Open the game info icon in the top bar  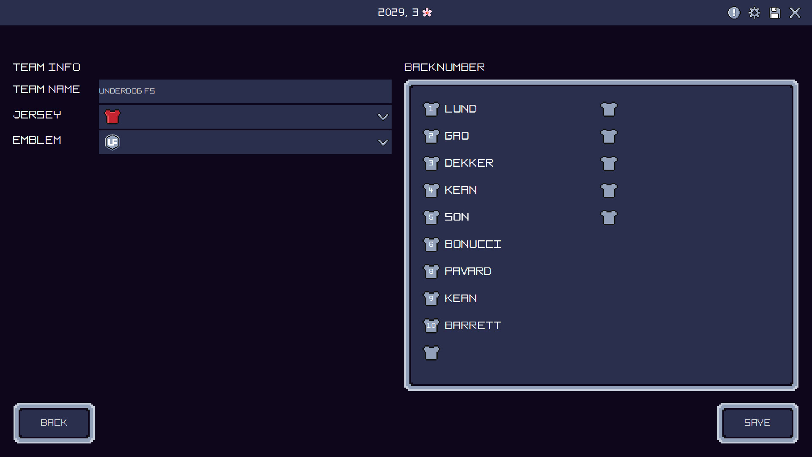tap(734, 13)
